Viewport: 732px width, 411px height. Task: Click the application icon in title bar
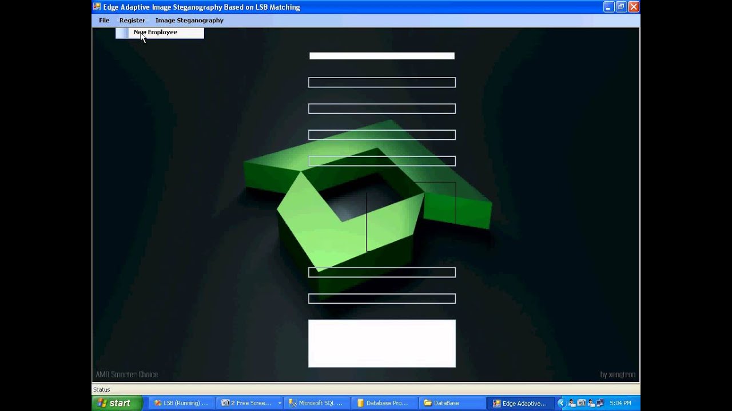pyautogui.click(x=97, y=7)
